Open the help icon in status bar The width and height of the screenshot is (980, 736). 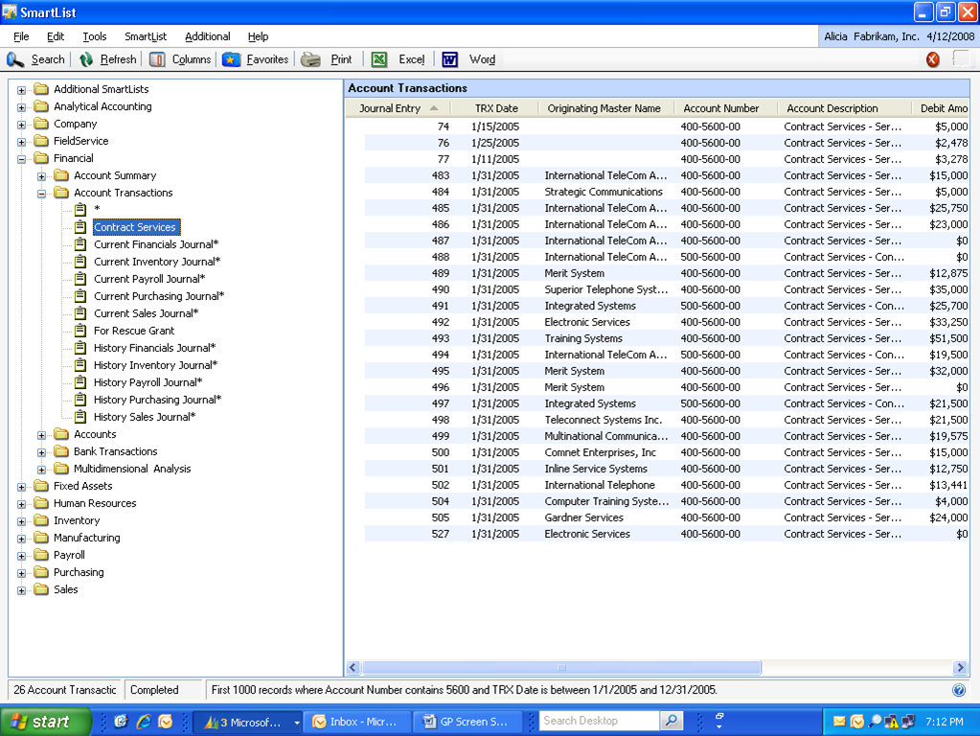pyautogui.click(x=959, y=690)
